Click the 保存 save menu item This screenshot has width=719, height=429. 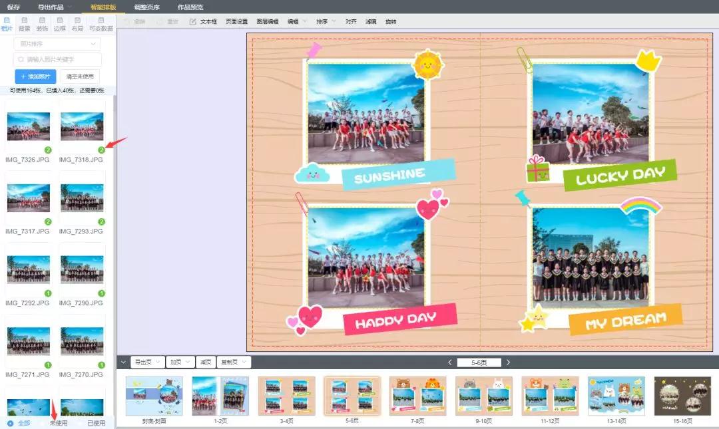[13, 7]
